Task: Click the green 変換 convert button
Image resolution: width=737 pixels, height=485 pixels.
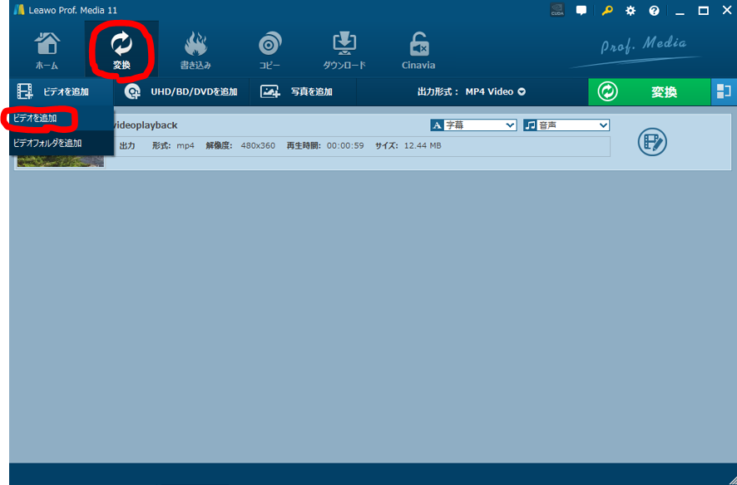Action: (649, 92)
